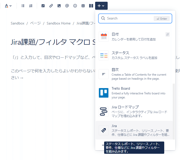Viewport: 180px width, 160px height.
Task: Select the 目次 table of contents item
Action: 134,74
